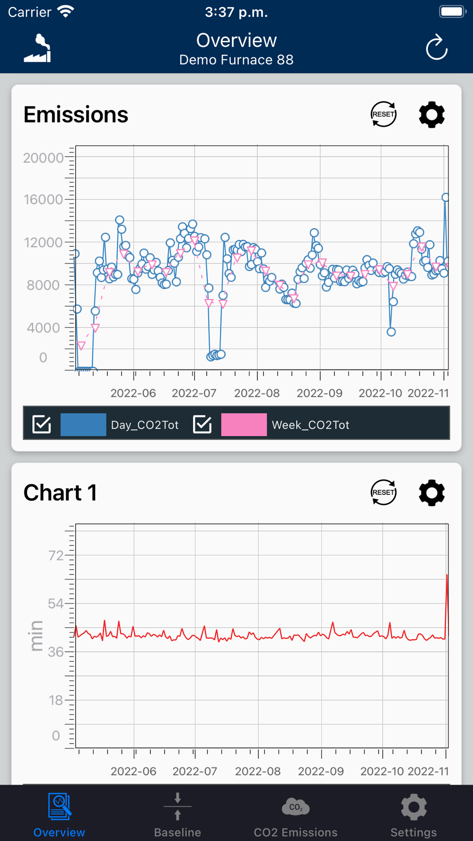Tap the Overview header title
Screen dimensions: 473x841
(x=236, y=41)
